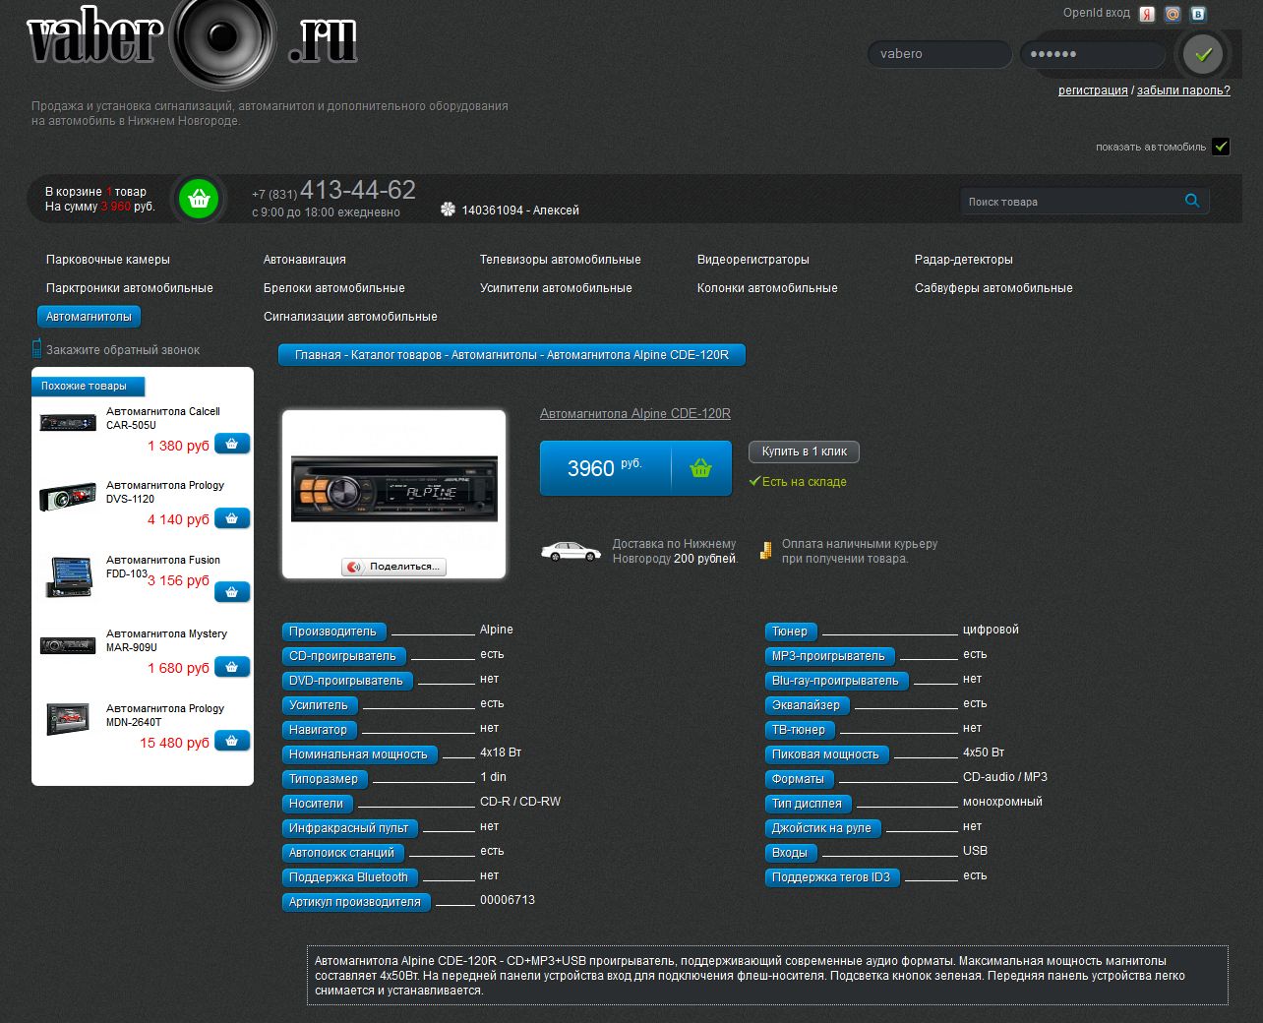The image size is (1263, 1023).
Task: Click 'Закажите обратный звонок' link
Action: 123,350
